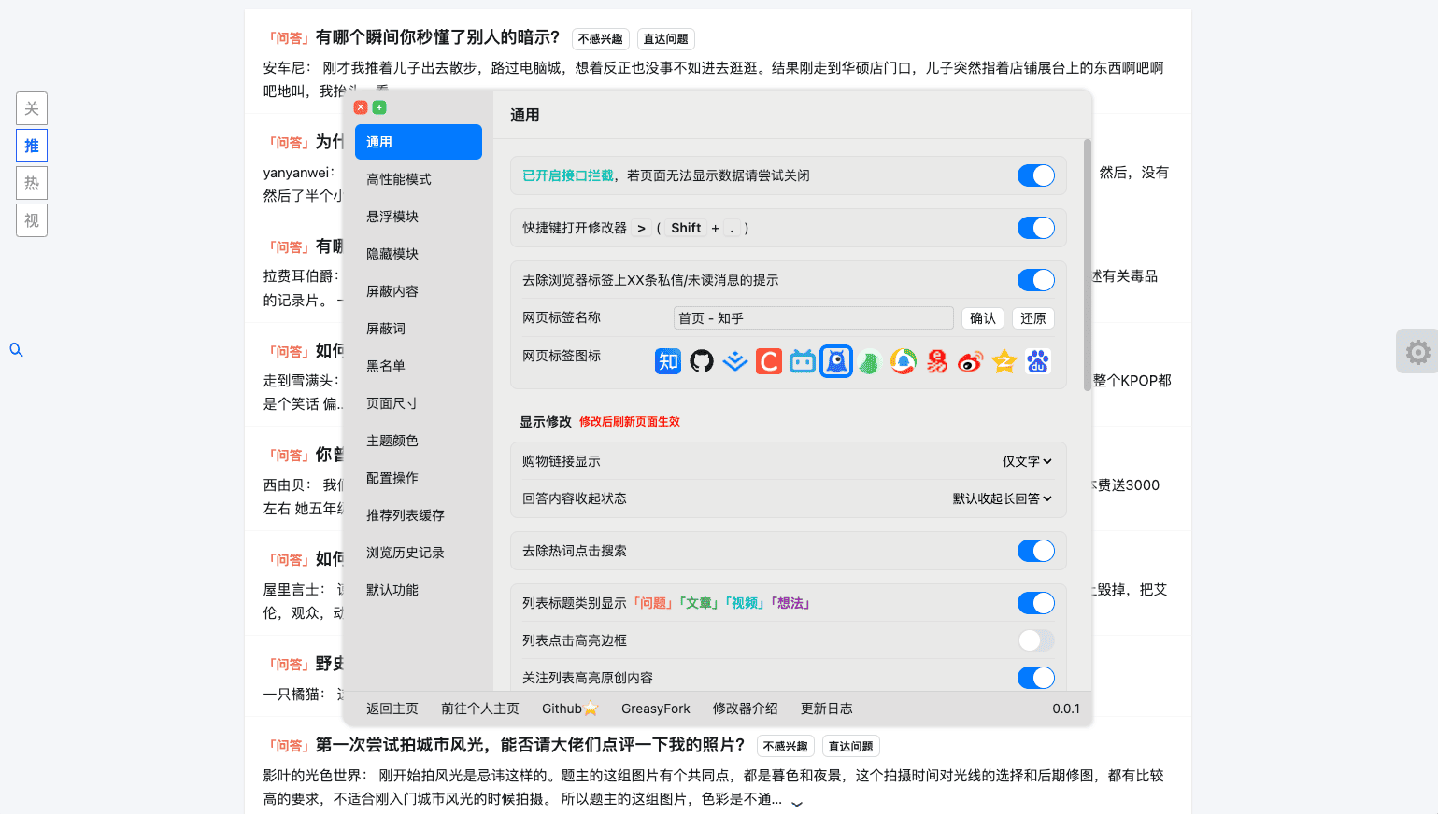Viewport: 1438px width, 814px height.
Task: Toggle 去除热词点击搜索 switch
Action: pyautogui.click(x=1036, y=551)
